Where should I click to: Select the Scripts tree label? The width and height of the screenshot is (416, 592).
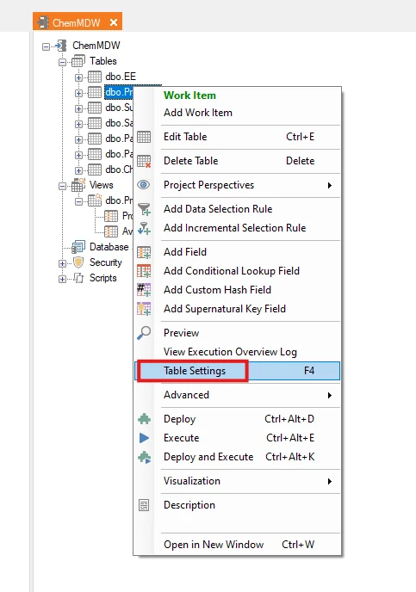click(102, 278)
